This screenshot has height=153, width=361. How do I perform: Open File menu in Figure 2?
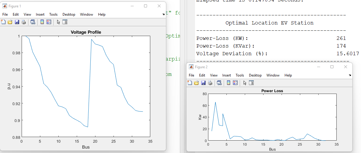[x=192, y=75]
